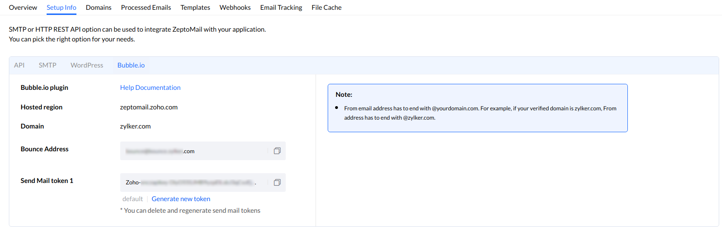
Task: Go to the Domains tab
Action: [x=98, y=7]
